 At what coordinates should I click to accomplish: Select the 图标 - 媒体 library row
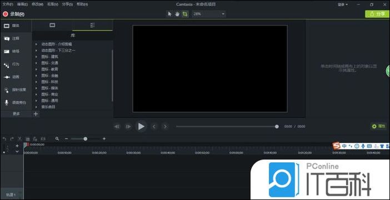[72, 88]
